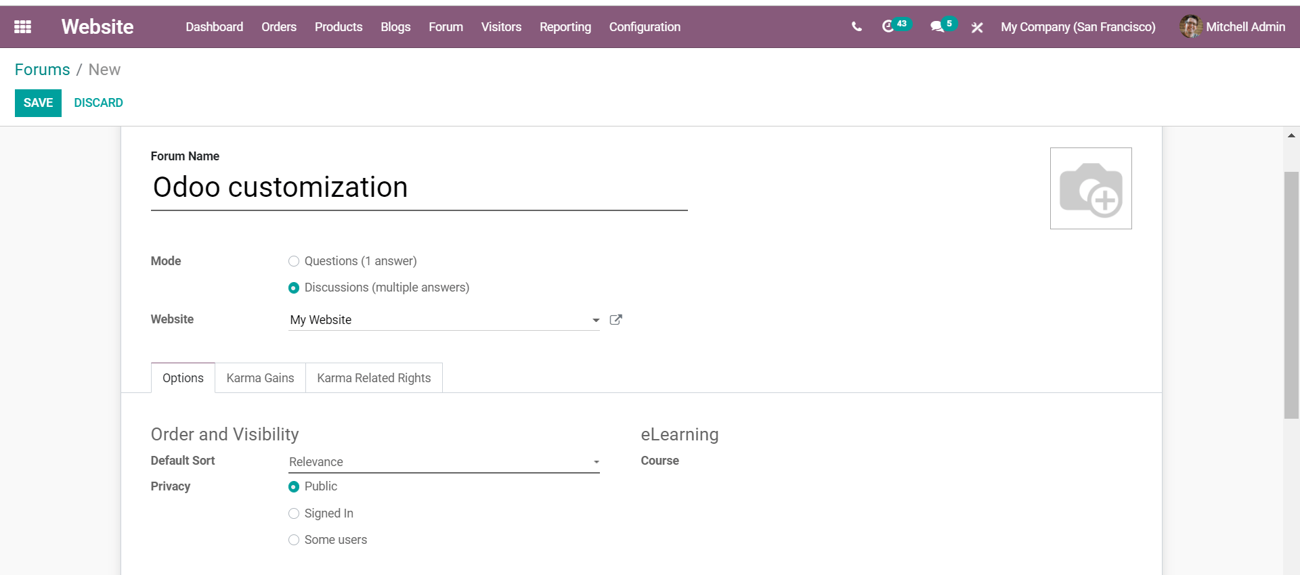This screenshot has height=575, width=1300.
Task: Click Mitchell Admin avatar picture
Action: (x=1190, y=26)
